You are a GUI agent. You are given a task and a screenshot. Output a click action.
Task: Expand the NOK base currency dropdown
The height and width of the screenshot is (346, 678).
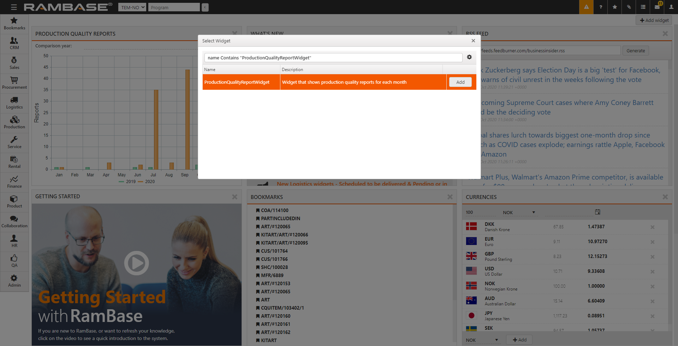519,212
